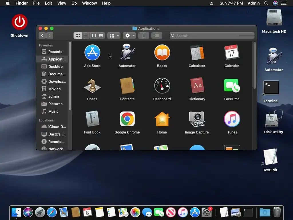Switch to icon view
The width and height of the screenshot is (293, 220).
click(78, 36)
